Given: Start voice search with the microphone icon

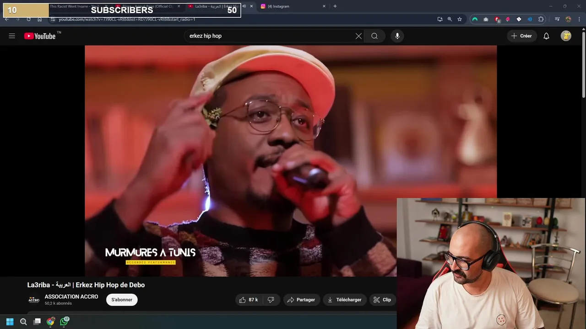Looking at the screenshot, I should 397,36.
